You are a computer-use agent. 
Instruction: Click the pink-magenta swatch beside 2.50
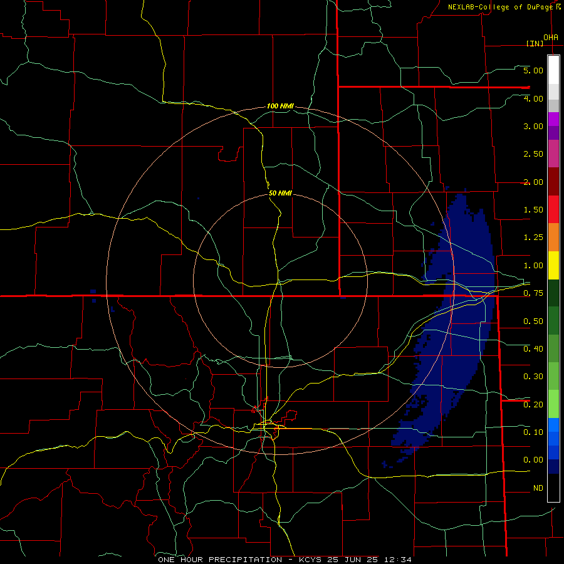[x=553, y=154]
